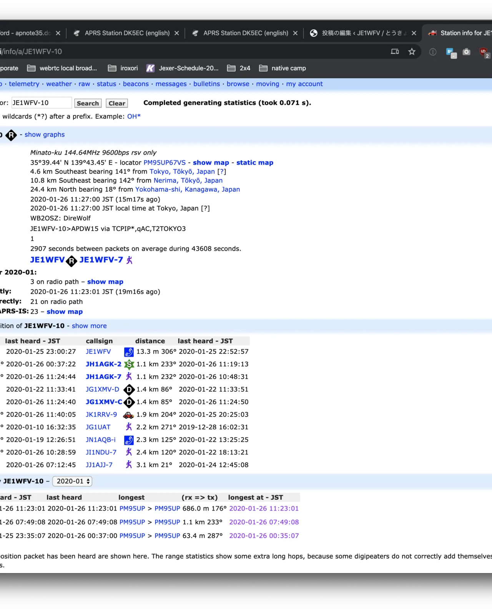Click the green star icon beside JH1AGK-2
Screen dimensions: 492x612
click(x=129, y=364)
